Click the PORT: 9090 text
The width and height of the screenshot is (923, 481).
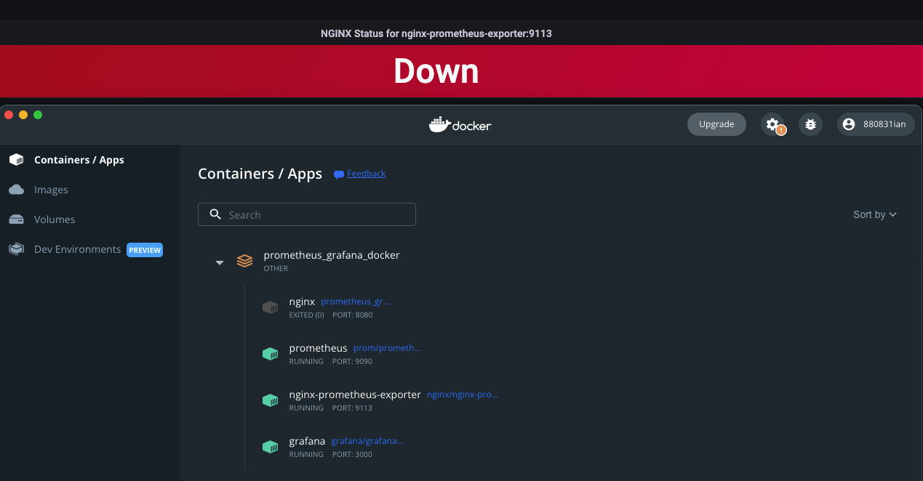(x=352, y=361)
